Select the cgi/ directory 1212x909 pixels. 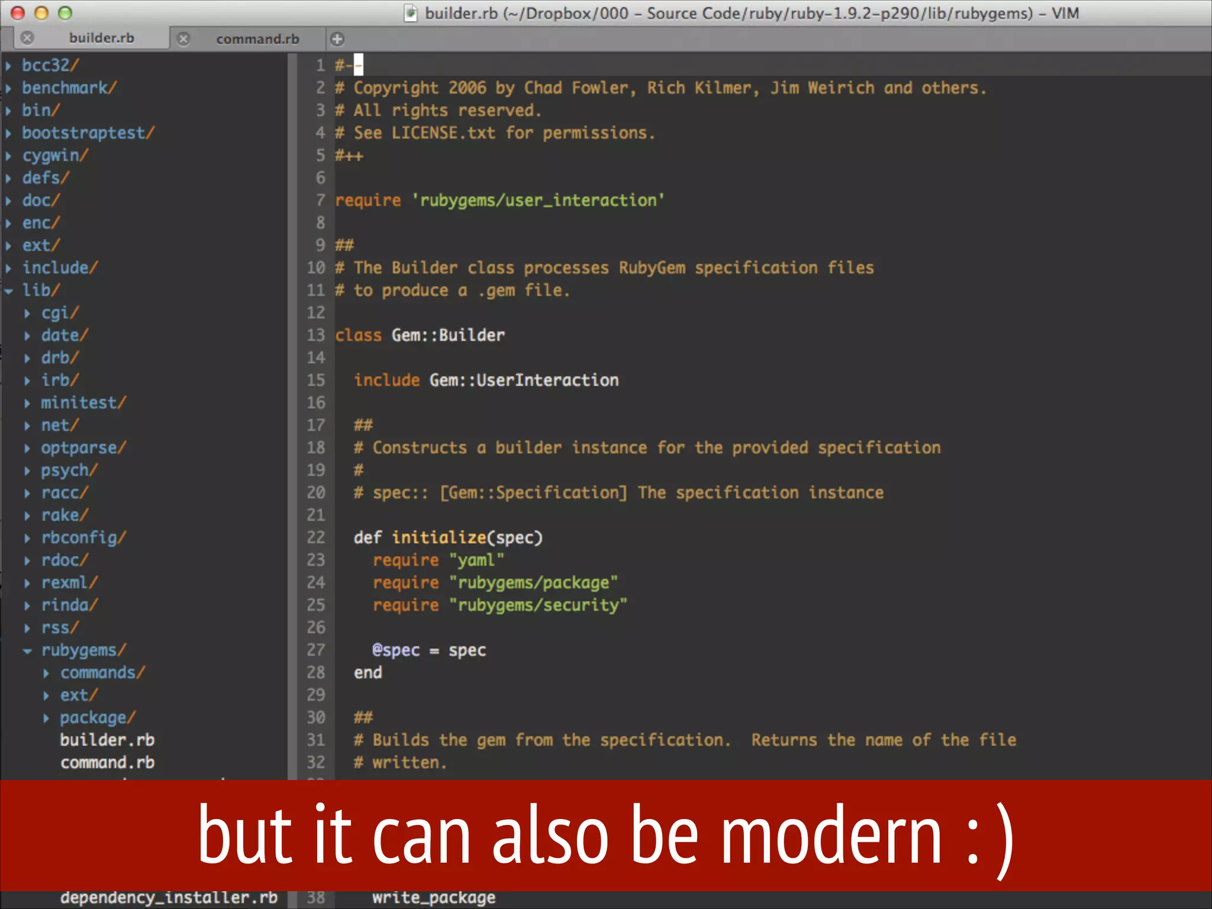point(60,312)
